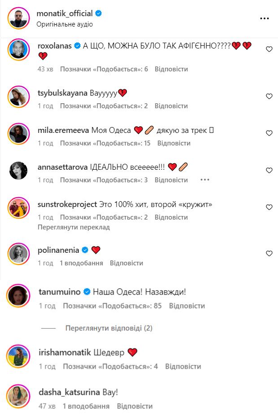278x414 pixels.
Task: Reply to dasha_katsurina's comment
Action: [135, 406]
